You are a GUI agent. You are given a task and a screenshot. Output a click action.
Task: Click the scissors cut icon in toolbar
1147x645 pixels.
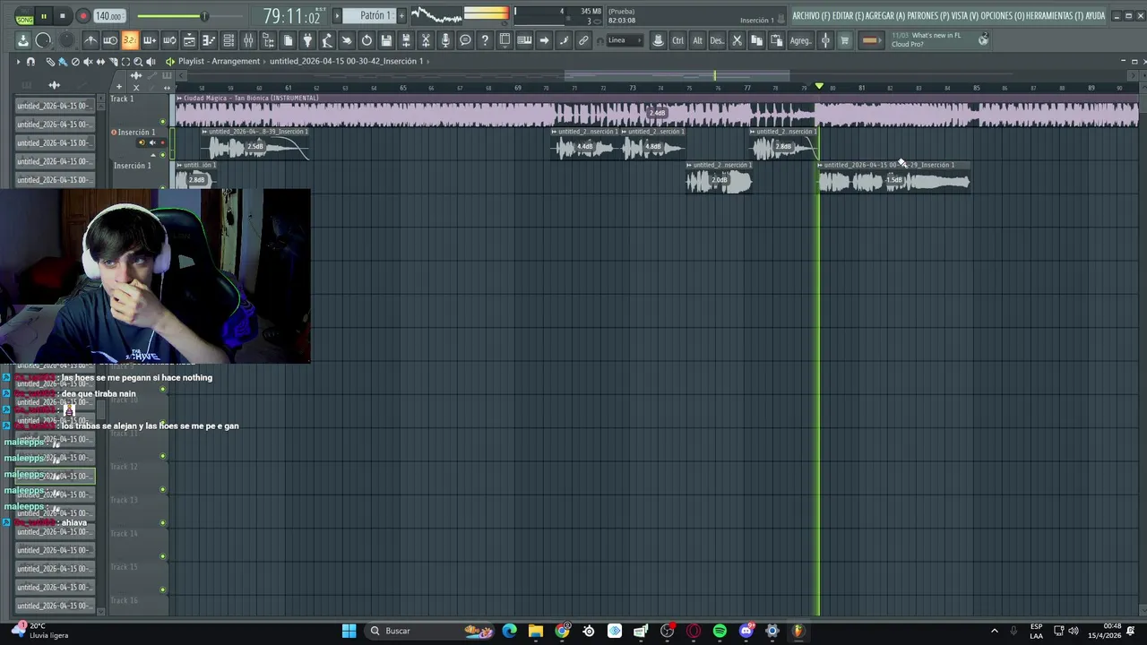point(737,40)
